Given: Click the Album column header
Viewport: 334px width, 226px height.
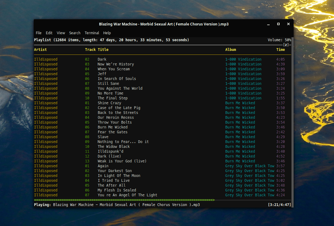Looking at the screenshot, I should tap(230, 50).
